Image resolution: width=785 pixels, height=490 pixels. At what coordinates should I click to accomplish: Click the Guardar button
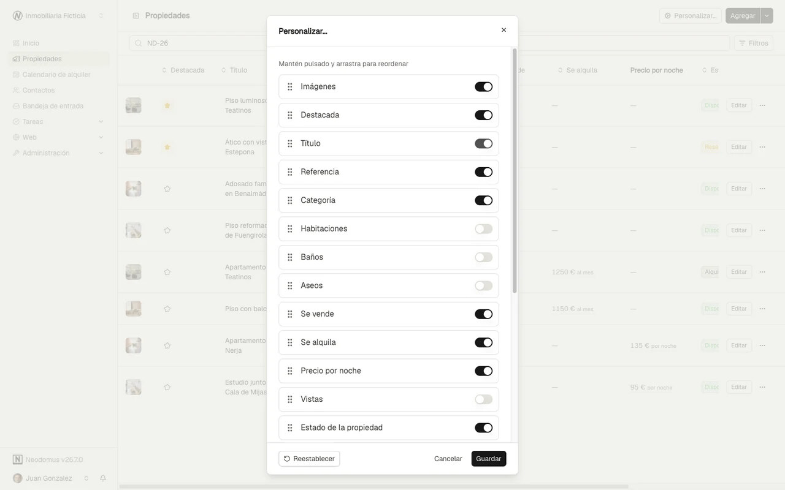[489, 459]
